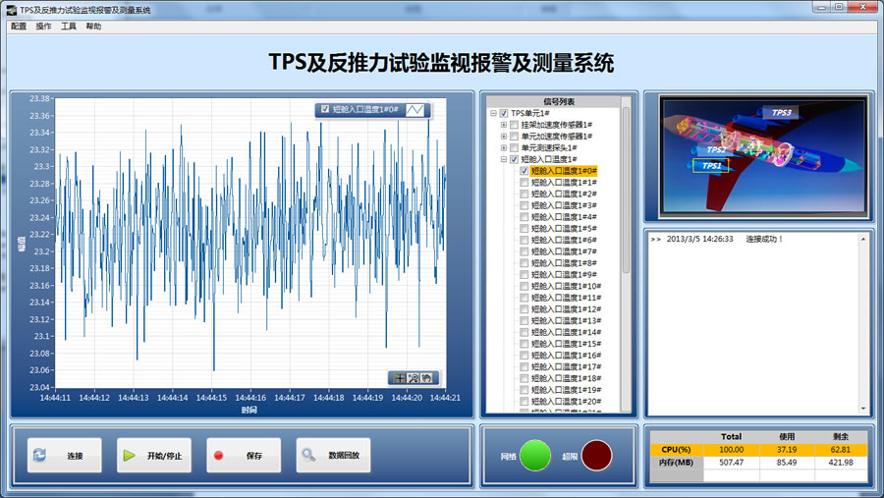
Task: Open the 配置 menu
Action: (19, 27)
